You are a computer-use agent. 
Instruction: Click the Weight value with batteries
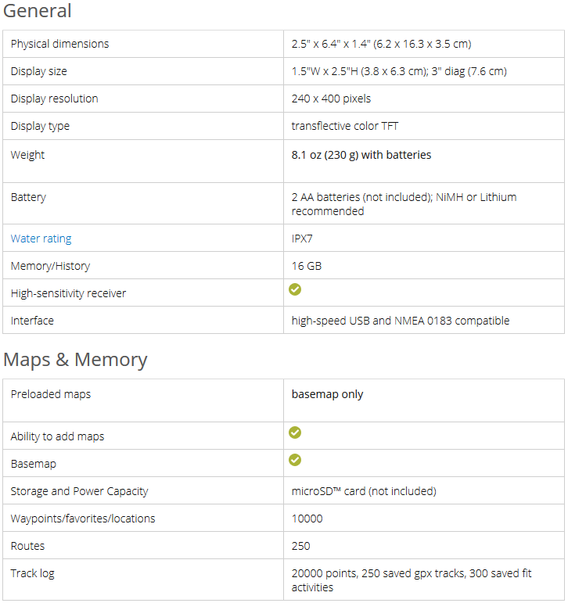point(361,155)
